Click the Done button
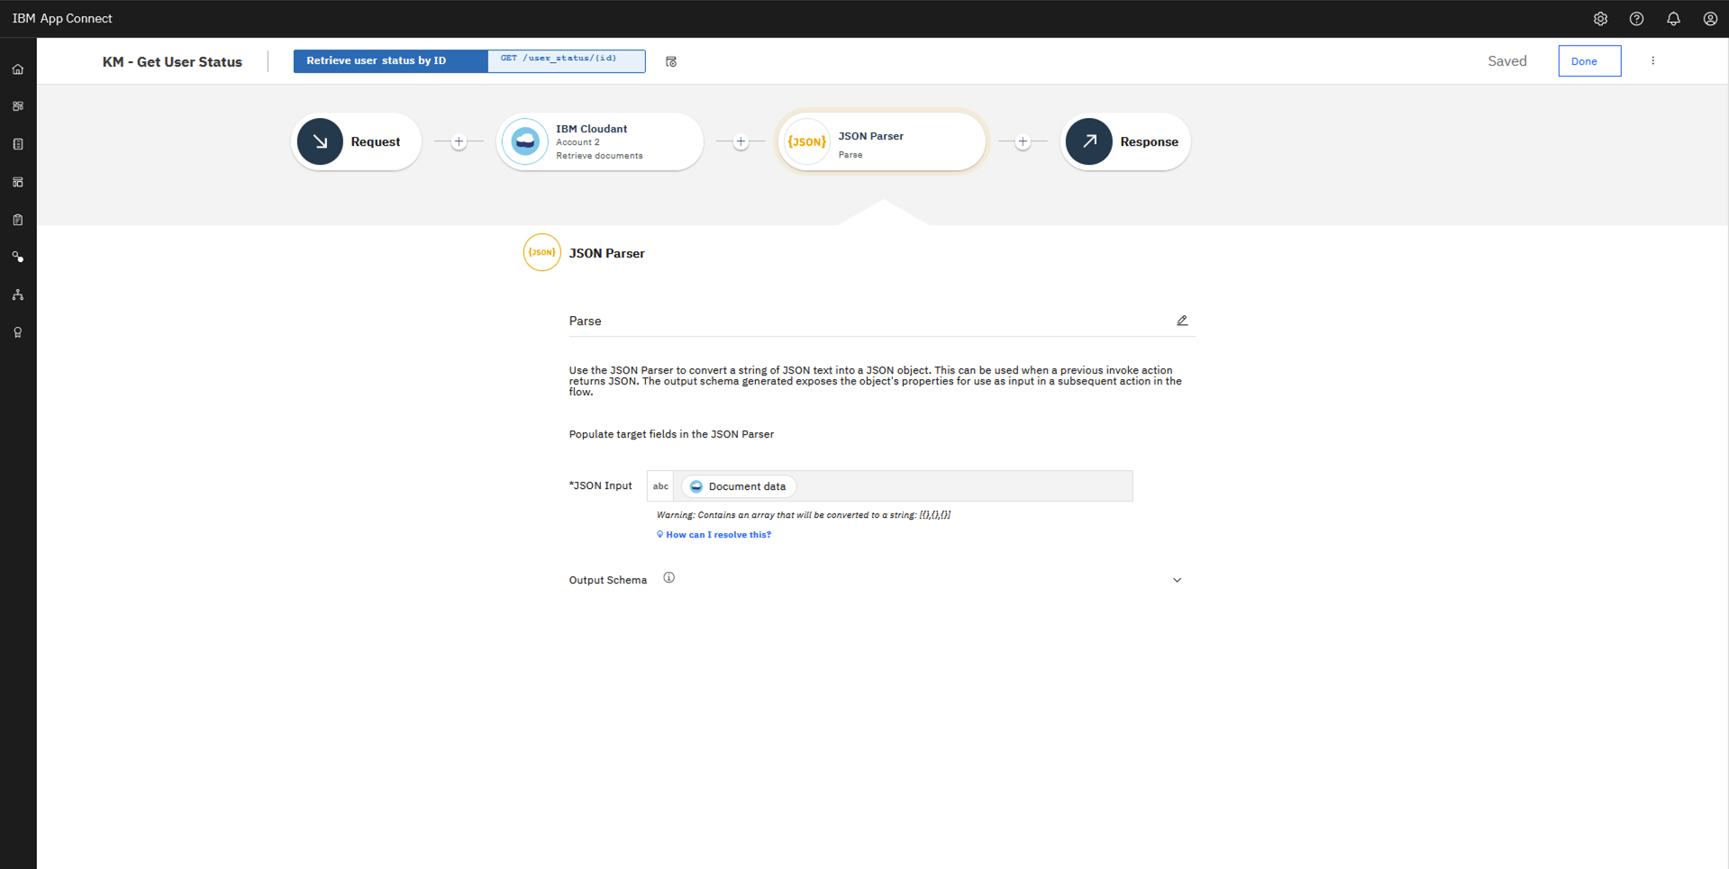This screenshot has height=869, width=1729. click(x=1589, y=61)
